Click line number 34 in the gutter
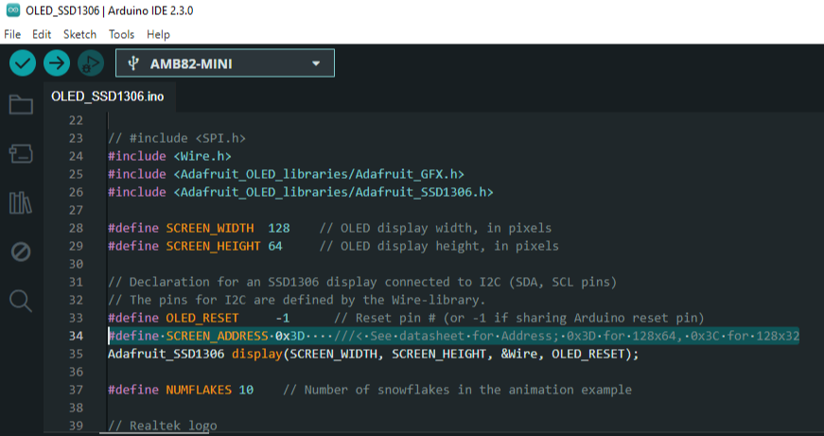Image resolution: width=824 pixels, height=436 pixels. [77, 336]
